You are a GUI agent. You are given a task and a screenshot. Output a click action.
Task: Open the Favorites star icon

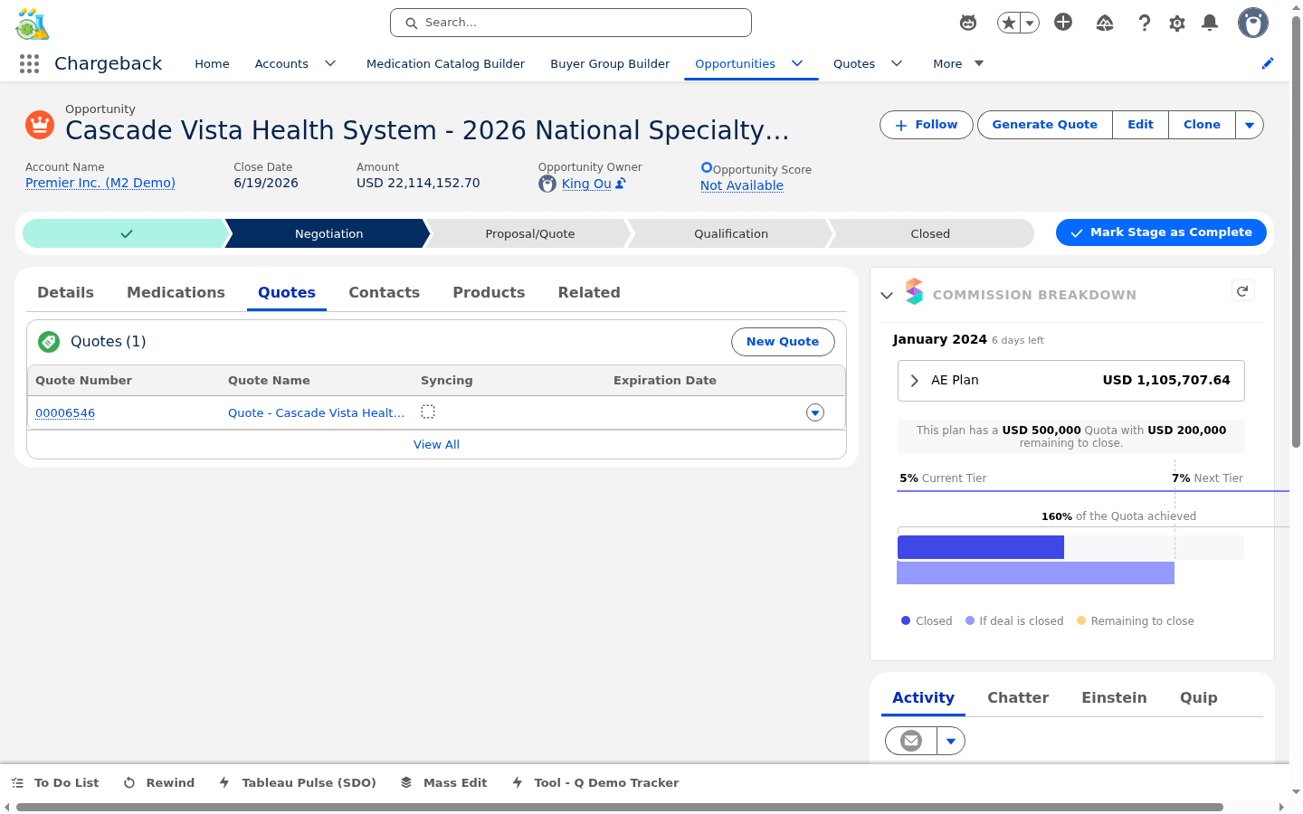coord(1008,23)
